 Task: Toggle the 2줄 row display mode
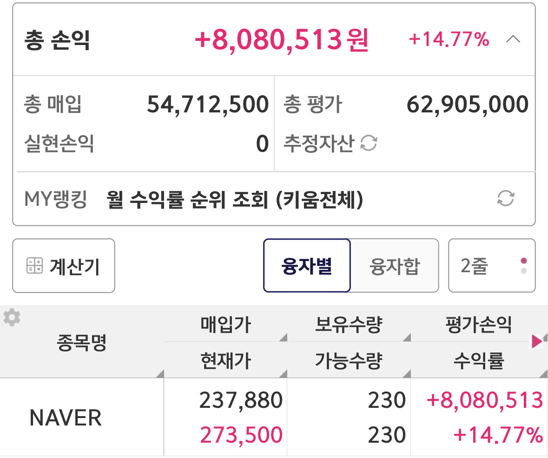click(x=492, y=266)
